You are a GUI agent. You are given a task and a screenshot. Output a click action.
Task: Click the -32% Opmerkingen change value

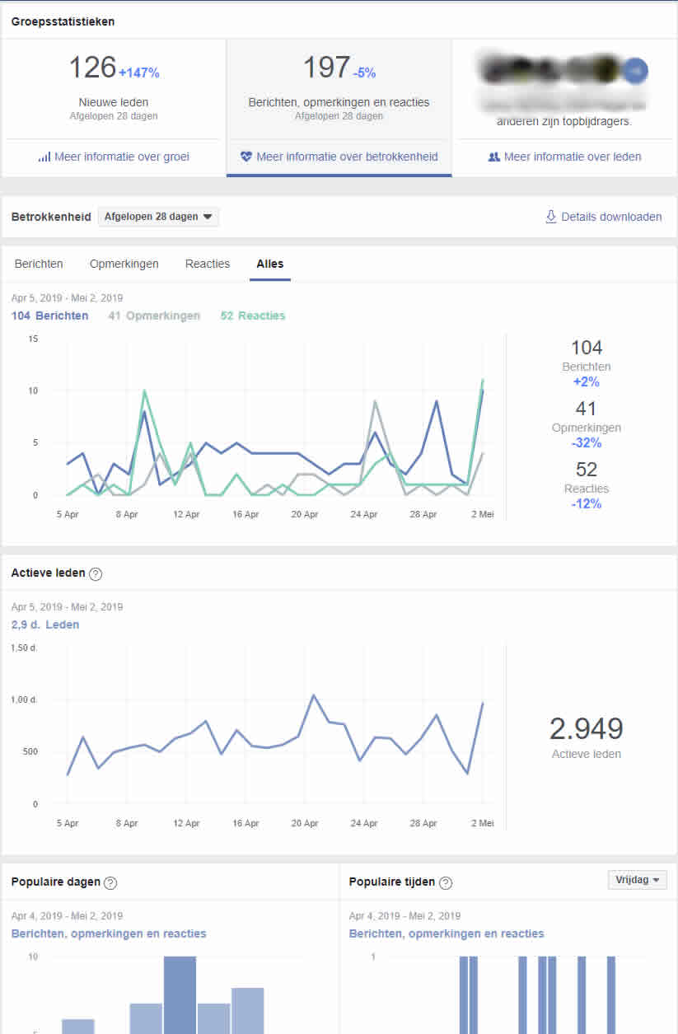point(587,443)
